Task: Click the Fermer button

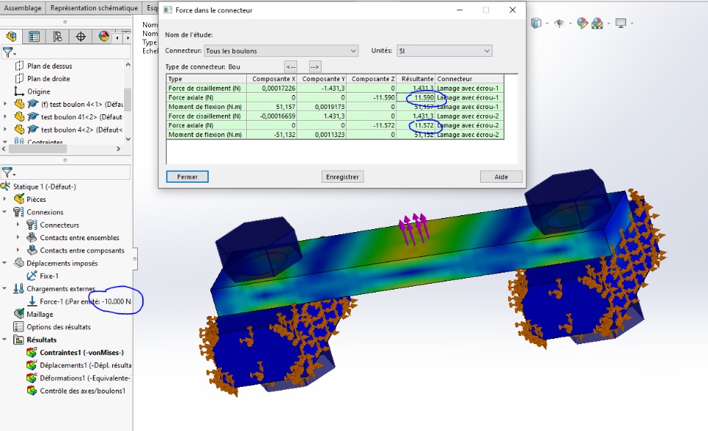Action: click(x=187, y=177)
